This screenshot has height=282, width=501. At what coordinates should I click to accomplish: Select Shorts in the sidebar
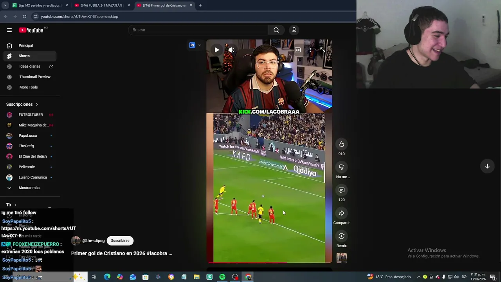click(x=30, y=56)
